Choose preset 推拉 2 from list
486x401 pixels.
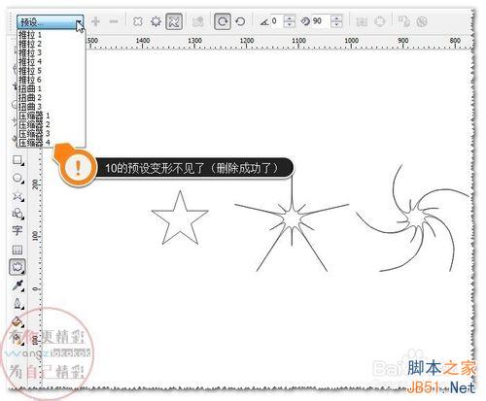pos(52,44)
